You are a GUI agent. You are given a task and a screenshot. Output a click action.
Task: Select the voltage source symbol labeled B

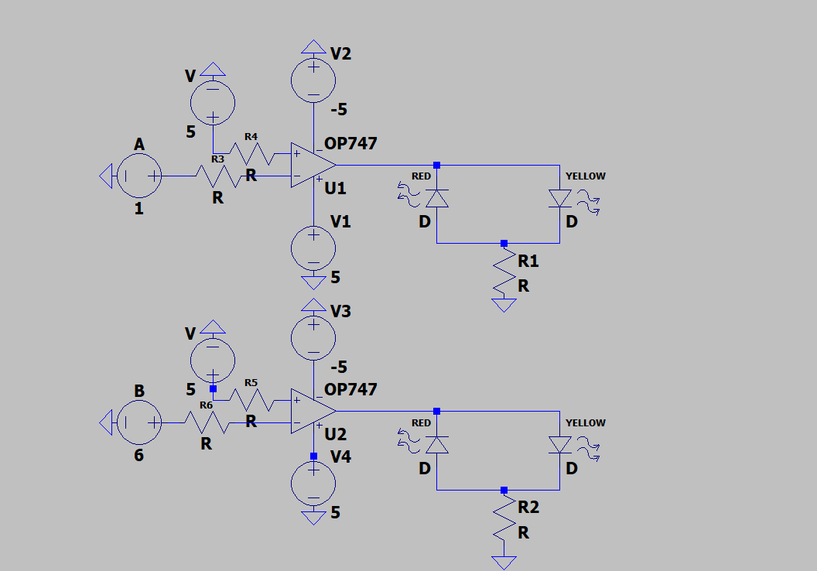139,422
